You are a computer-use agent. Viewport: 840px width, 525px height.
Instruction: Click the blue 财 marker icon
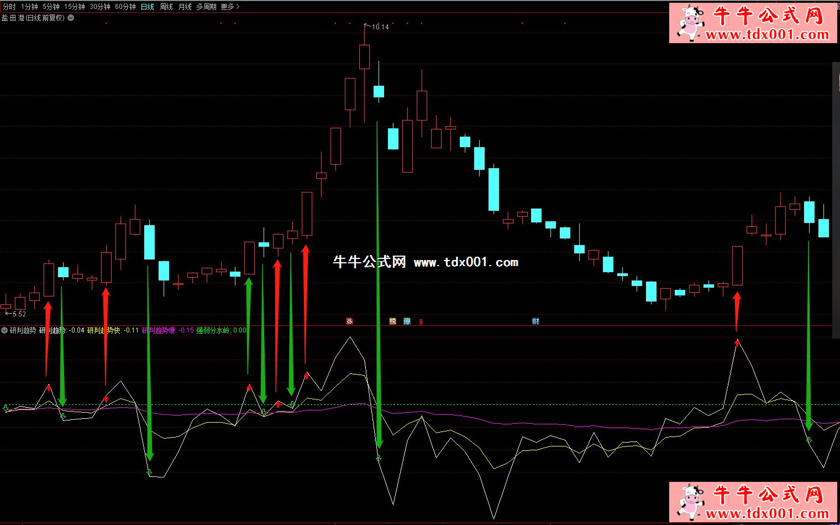pyautogui.click(x=535, y=321)
